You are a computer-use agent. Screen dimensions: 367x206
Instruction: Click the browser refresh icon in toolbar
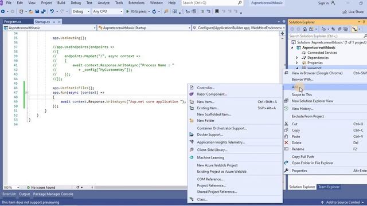click(154, 11)
